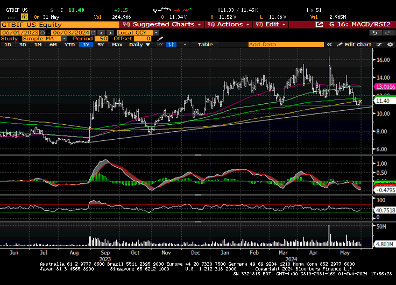396x285 pixels.
Task: Click the Vol 264,966 volume value
Action: (x=122, y=17)
